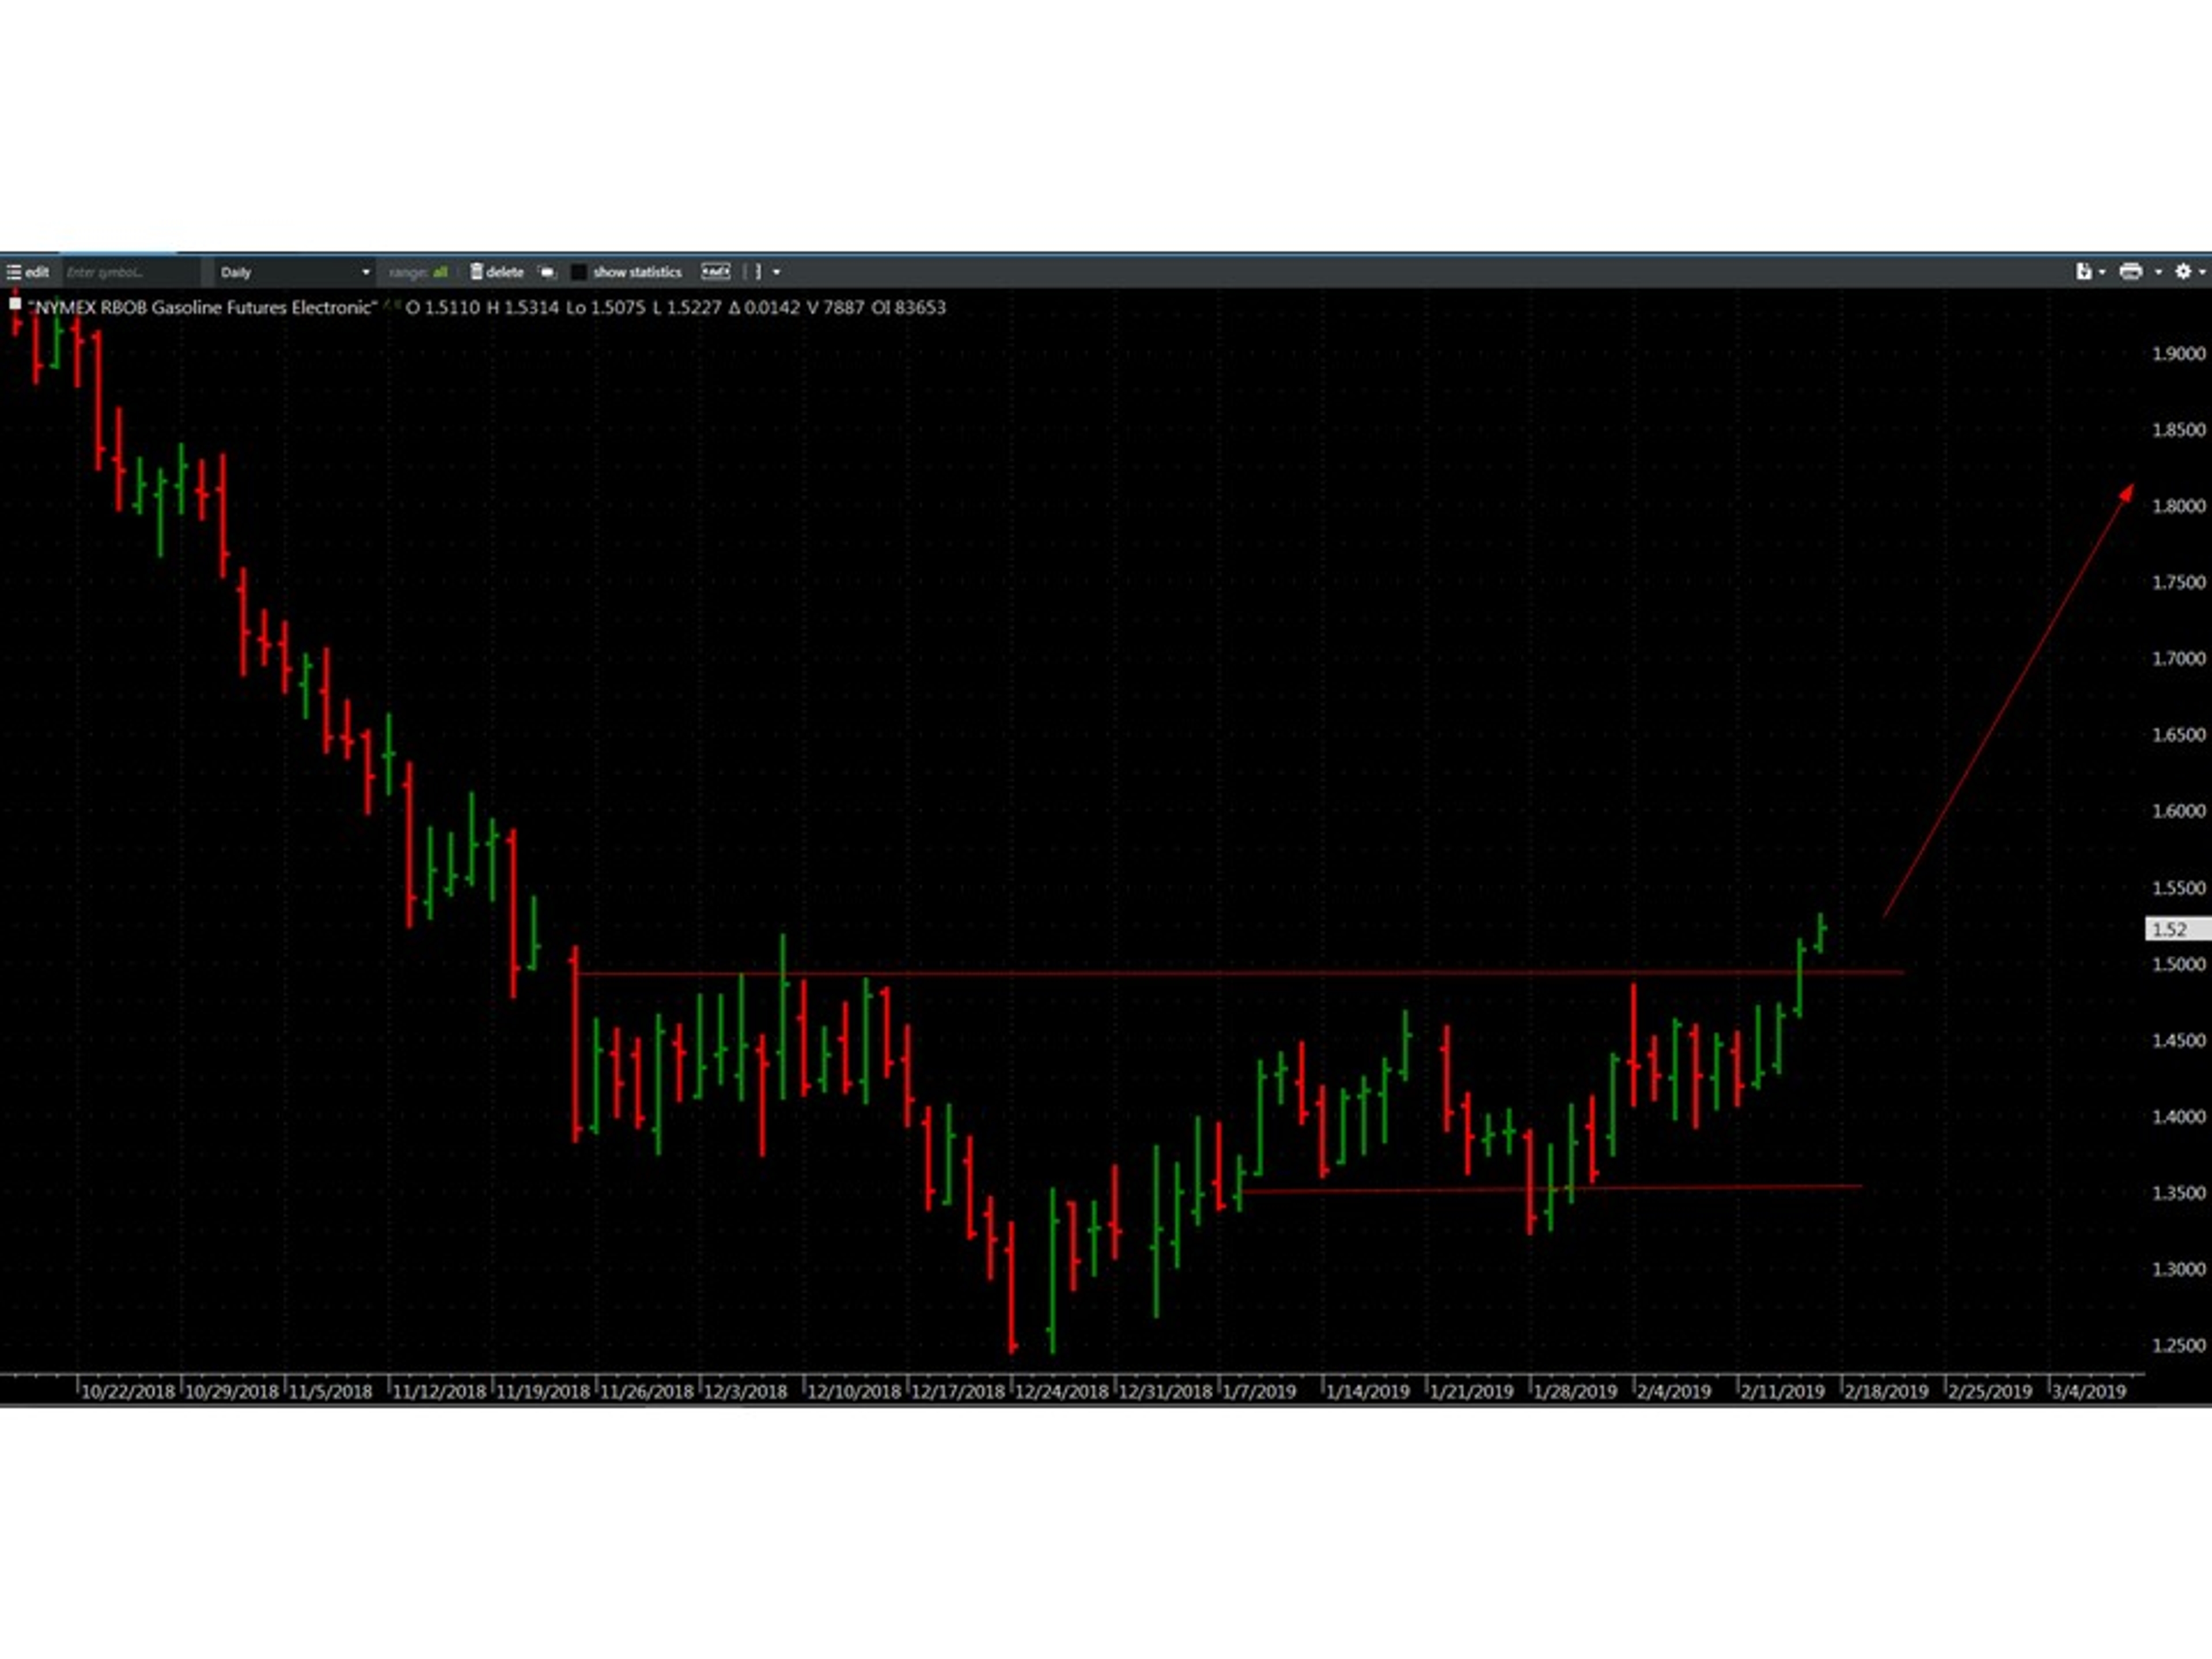The image size is (2212, 1659).
Task: Click the save chart icon
Action: click(2084, 272)
